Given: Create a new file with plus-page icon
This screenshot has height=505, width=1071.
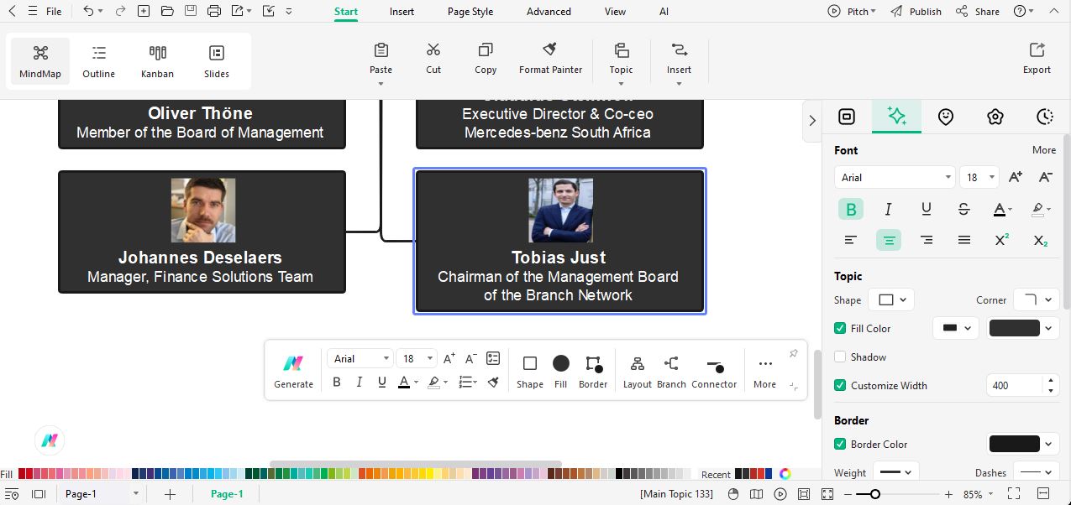Looking at the screenshot, I should (x=144, y=11).
